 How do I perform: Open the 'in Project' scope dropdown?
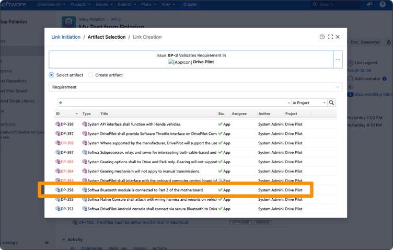[x=309, y=103]
